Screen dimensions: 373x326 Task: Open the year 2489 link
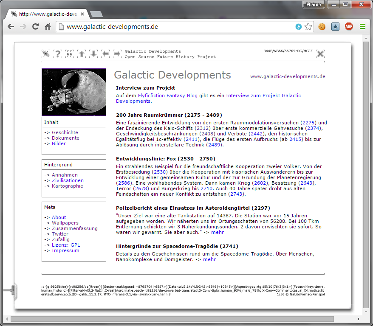(214, 145)
